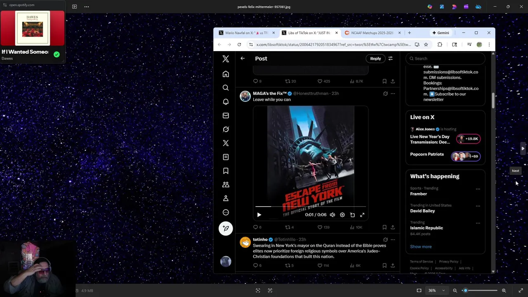Image resolution: width=528 pixels, height=297 pixels.
Task: Open video settings gear on Escape video
Action: [342, 215]
